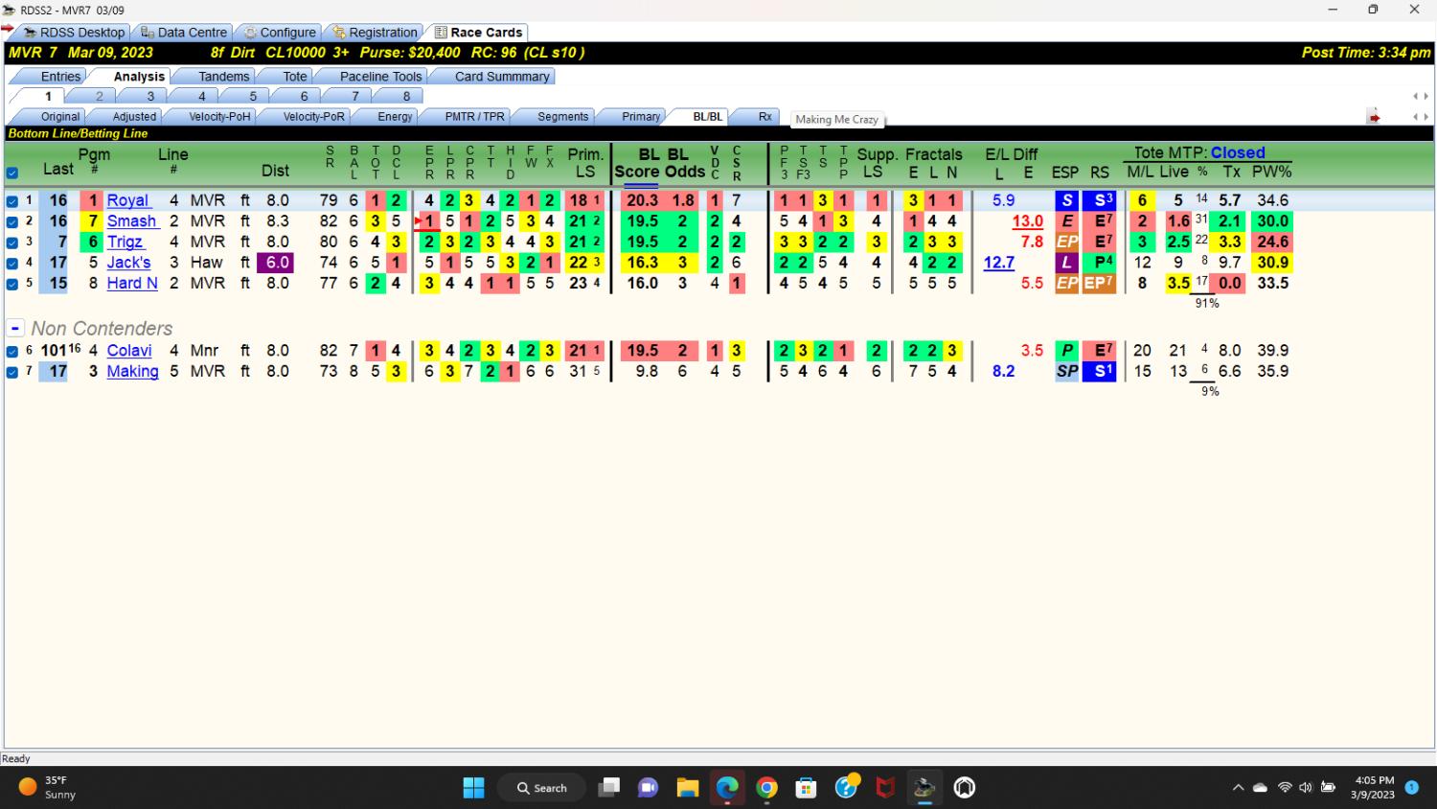The image size is (1437, 809).
Task: Open the Configure tab
Action: click(280, 32)
